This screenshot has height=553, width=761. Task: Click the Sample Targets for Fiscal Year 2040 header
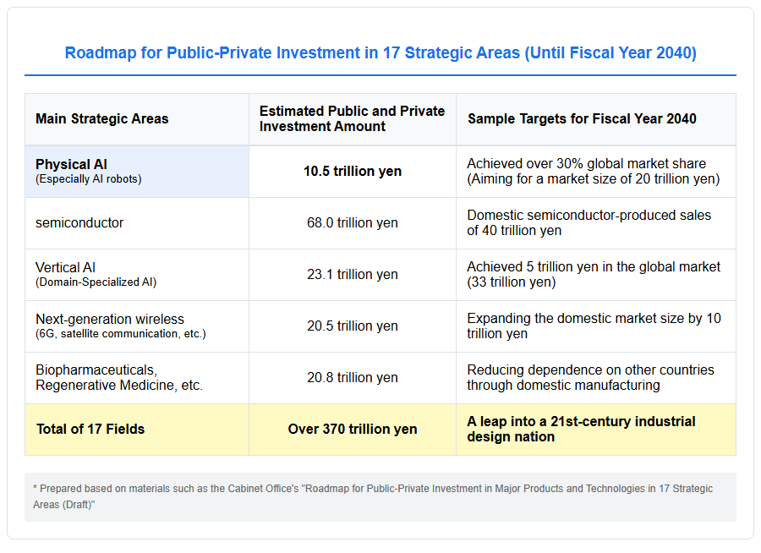596,119
